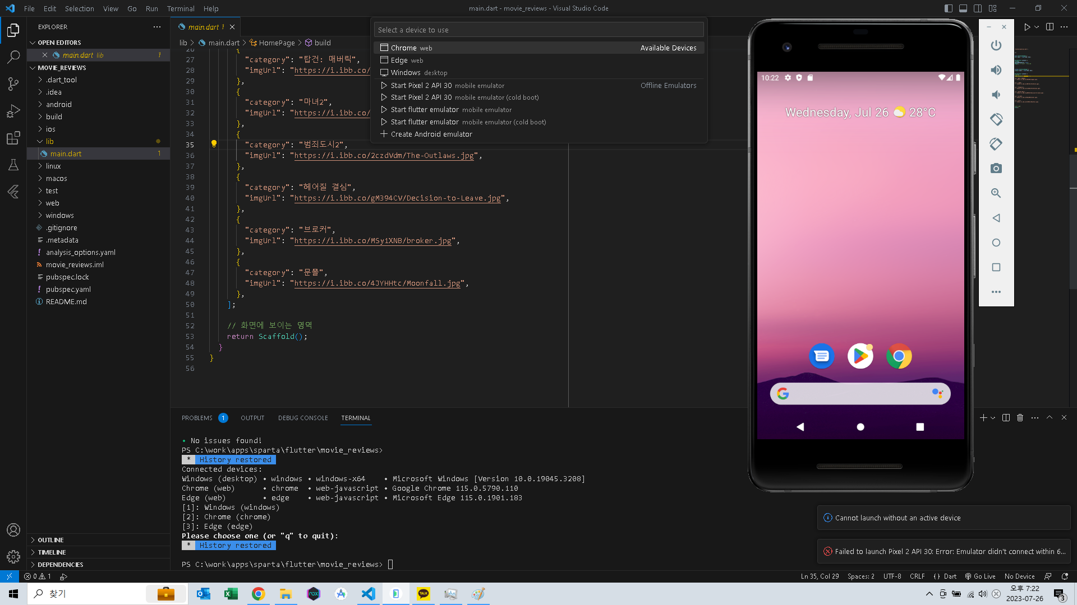
Task: Rotate emulator left
Action: click(x=996, y=119)
